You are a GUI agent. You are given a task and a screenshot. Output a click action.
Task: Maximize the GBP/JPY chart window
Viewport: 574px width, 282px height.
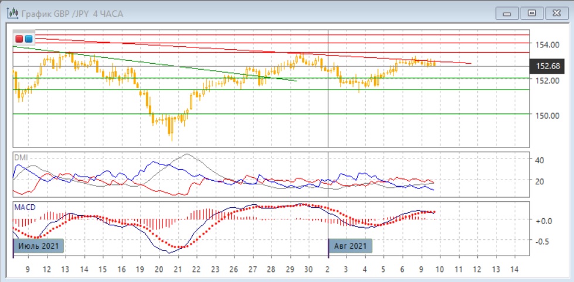(532, 13)
